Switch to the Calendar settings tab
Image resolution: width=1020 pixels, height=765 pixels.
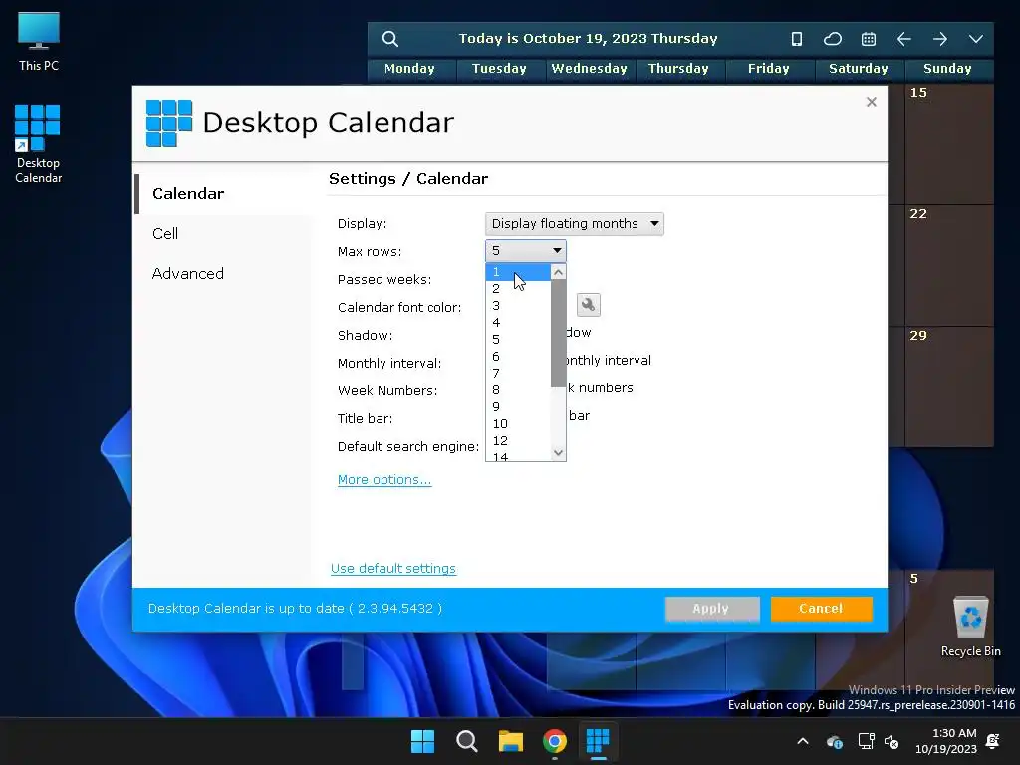pyautogui.click(x=224, y=194)
